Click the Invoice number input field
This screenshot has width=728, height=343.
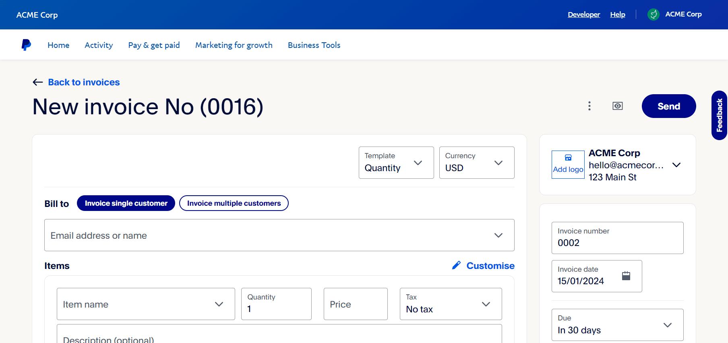(617, 238)
